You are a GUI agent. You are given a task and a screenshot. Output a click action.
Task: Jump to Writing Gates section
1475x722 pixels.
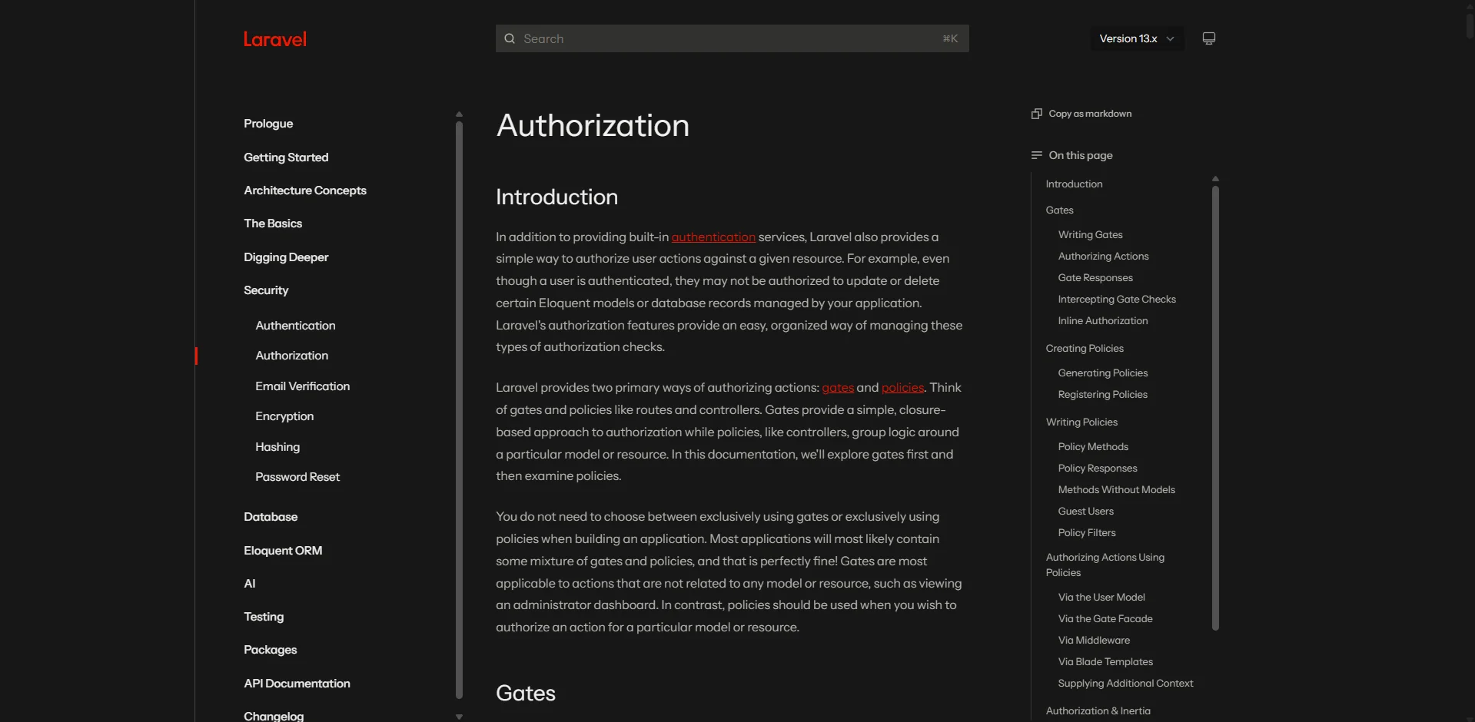(x=1090, y=235)
